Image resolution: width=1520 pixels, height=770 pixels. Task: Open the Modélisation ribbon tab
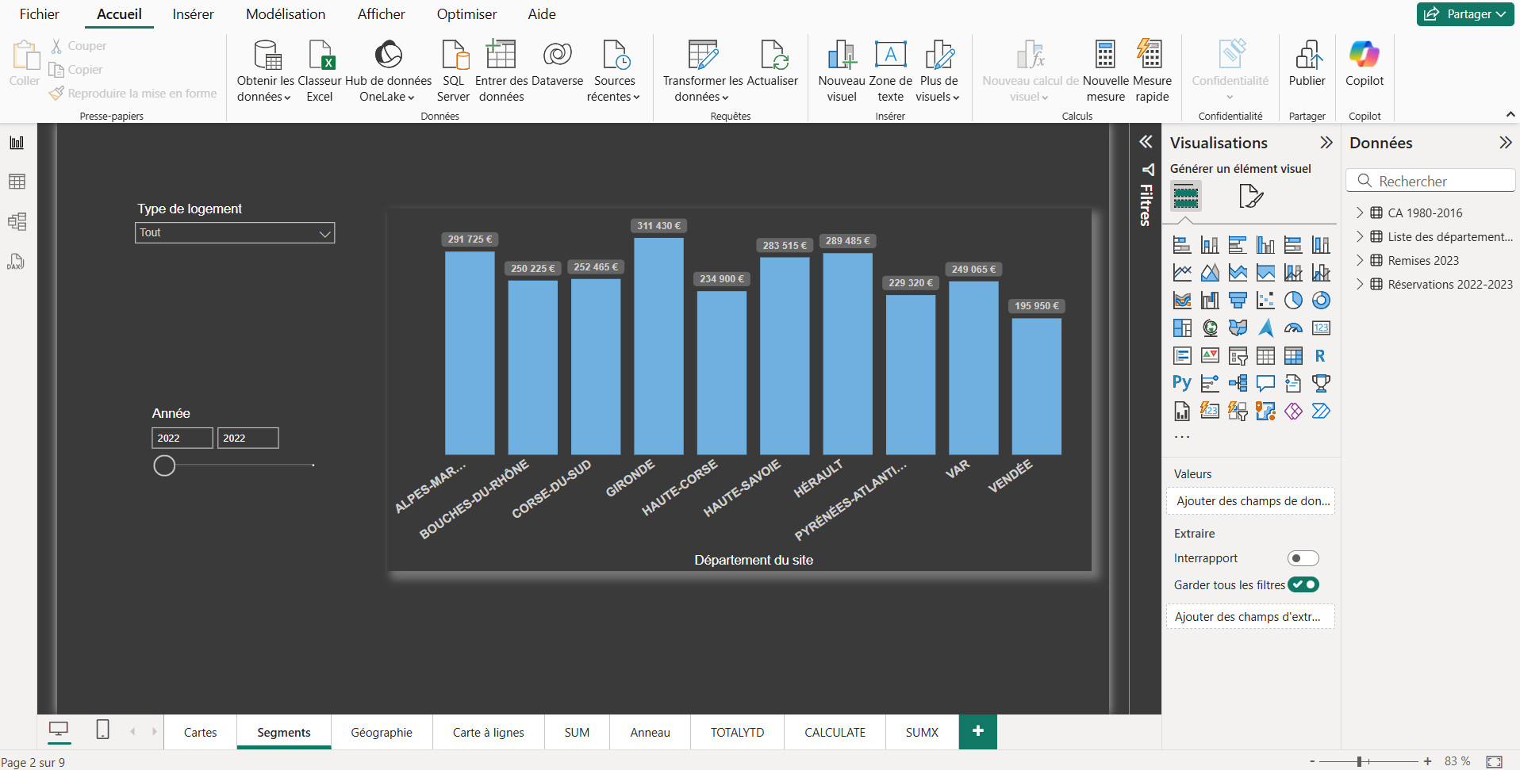coord(286,14)
